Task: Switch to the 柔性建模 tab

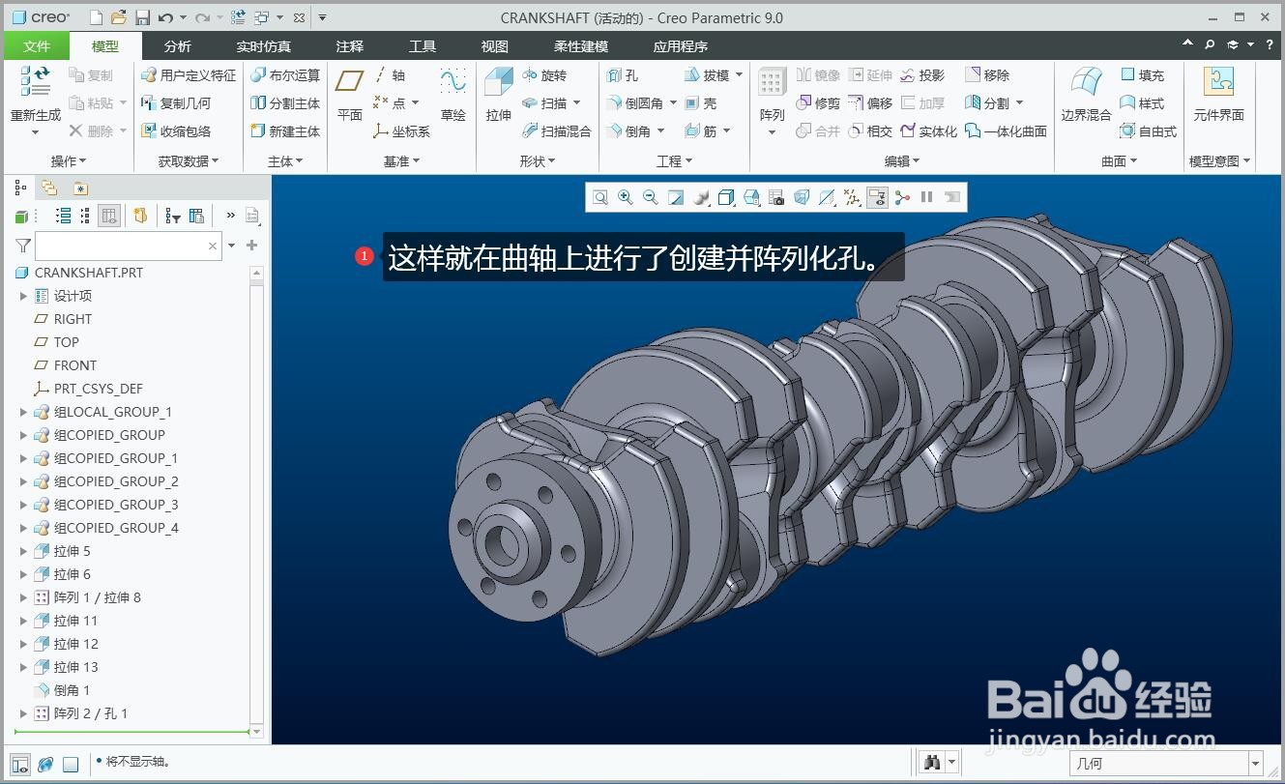Action: point(581,45)
